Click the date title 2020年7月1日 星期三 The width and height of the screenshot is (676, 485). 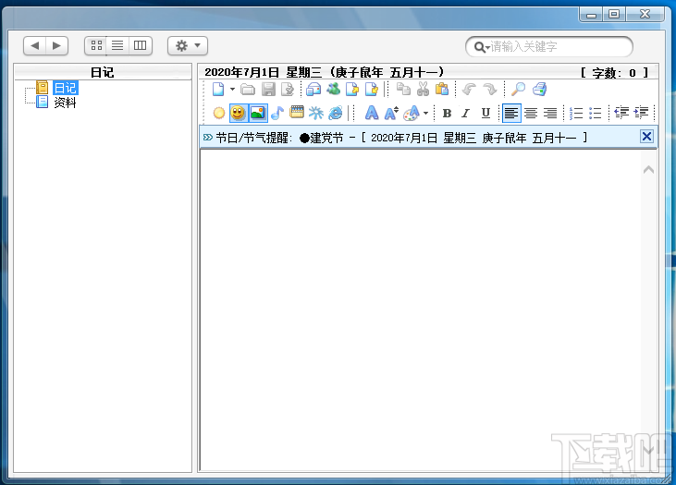(263, 72)
